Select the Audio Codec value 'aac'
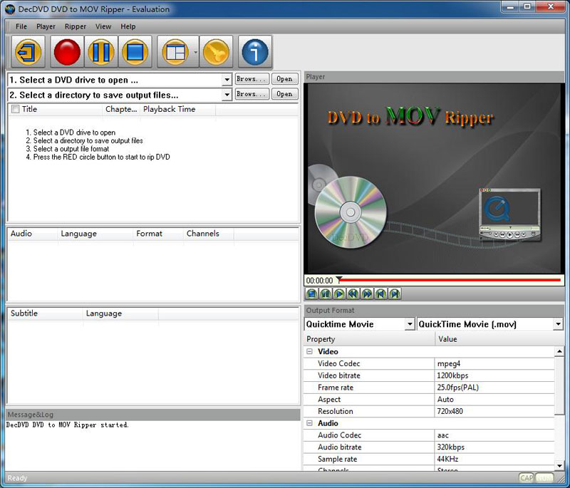Viewport: 570px width, 488px height. (494, 435)
